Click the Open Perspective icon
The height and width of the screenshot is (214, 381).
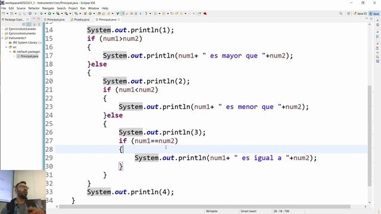point(349,14)
